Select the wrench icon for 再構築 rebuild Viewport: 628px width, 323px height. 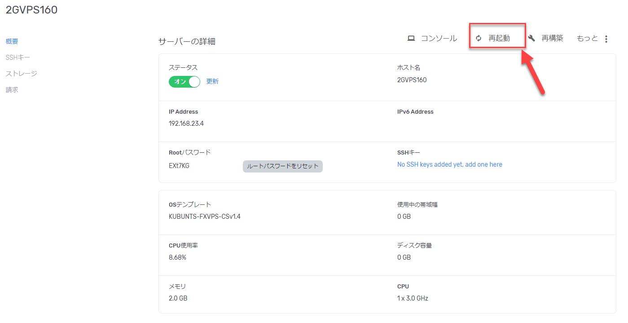(x=531, y=38)
